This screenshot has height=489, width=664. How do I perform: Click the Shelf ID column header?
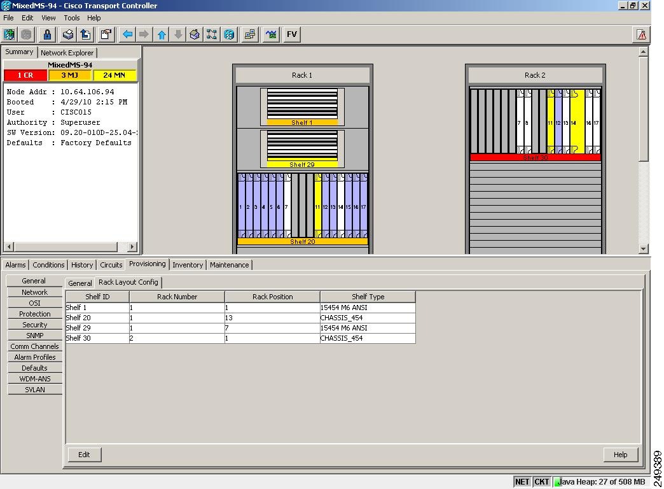click(x=97, y=297)
